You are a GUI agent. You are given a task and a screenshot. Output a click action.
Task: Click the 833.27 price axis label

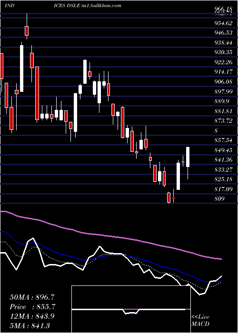[x=223, y=170]
